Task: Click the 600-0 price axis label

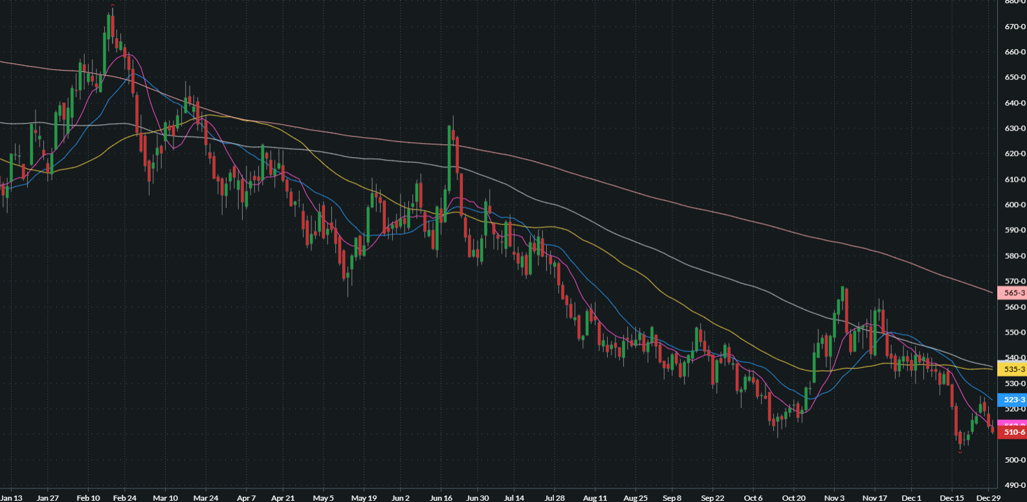Action: pos(1015,205)
